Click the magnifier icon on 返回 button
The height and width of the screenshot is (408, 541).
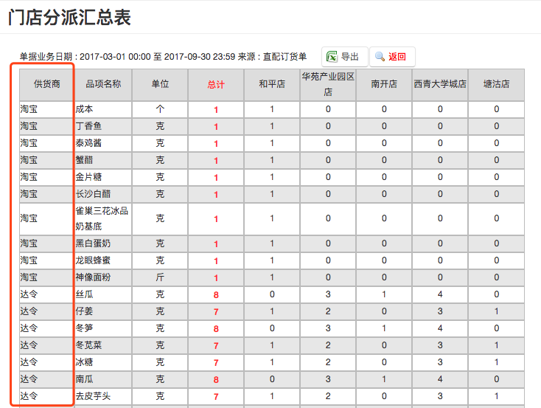point(380,56)
